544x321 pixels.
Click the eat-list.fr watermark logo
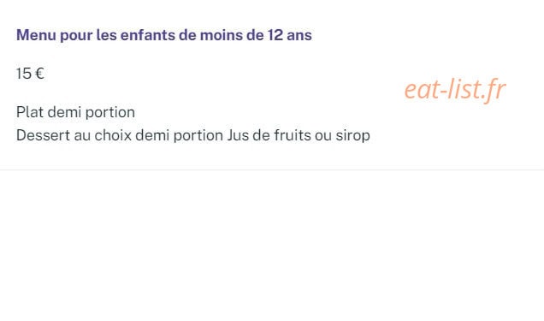click(x=455, y=90)
